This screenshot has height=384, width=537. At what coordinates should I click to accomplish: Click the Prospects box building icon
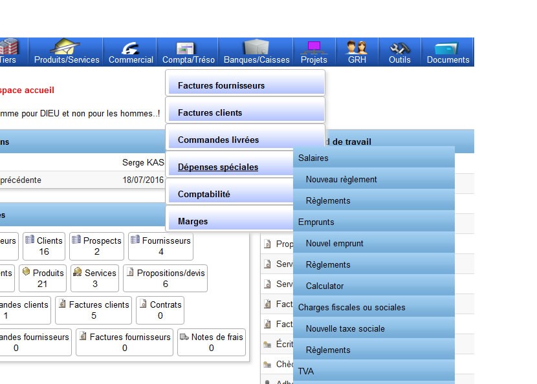[76, 239]
